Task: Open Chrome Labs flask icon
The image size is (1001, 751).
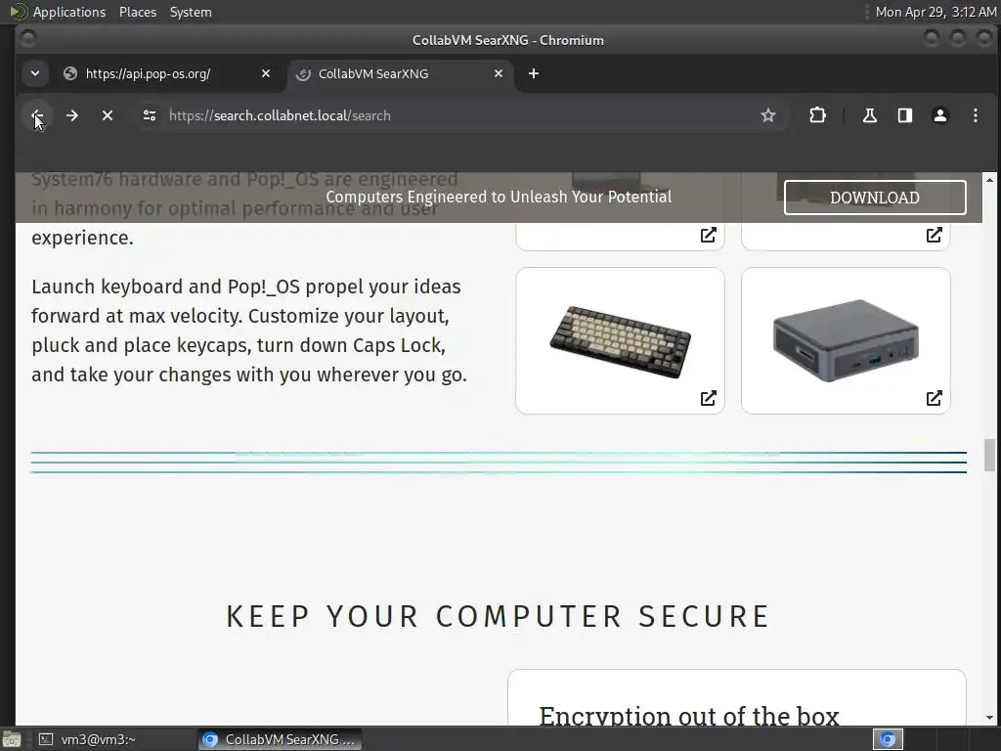Action: (x=869, y=115)
